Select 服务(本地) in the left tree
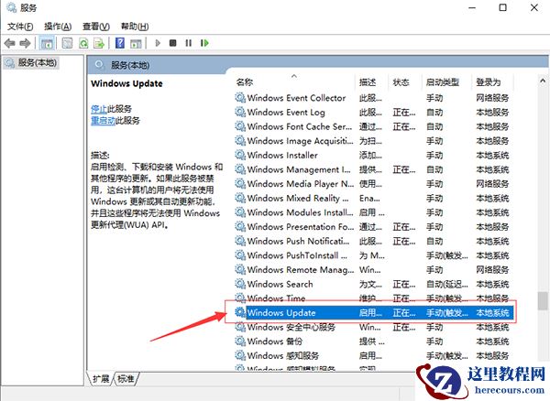This screenshot has height=401, width=550. pyautogui.click(x=31, y=63)
